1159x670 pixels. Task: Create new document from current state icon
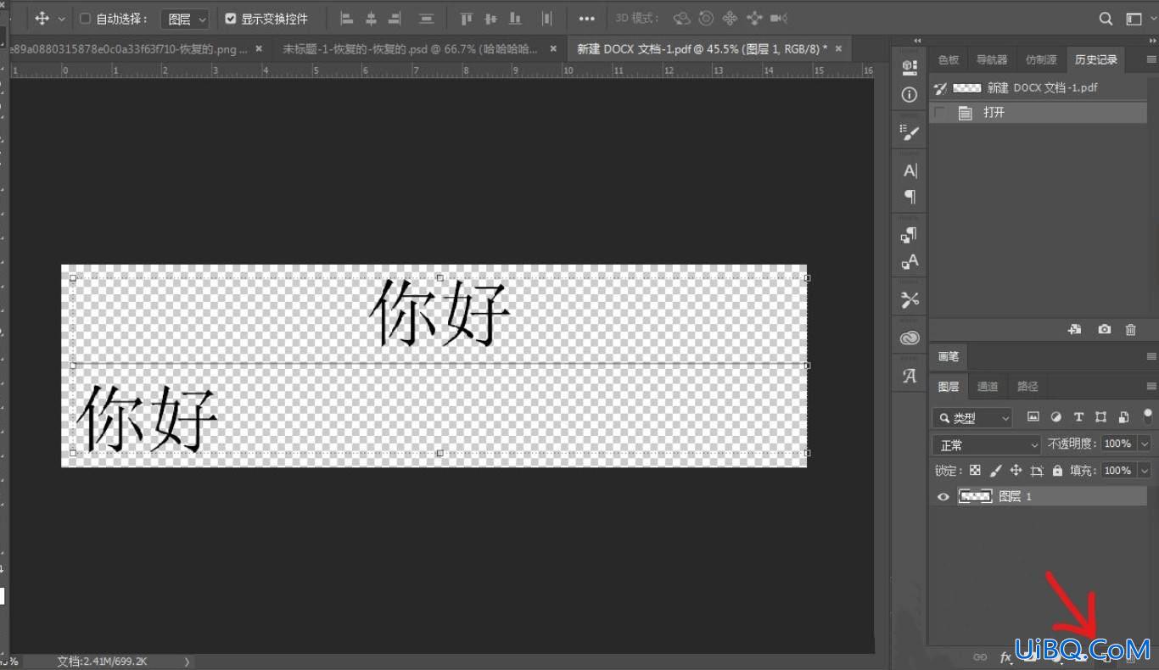tap(1075, 329)
